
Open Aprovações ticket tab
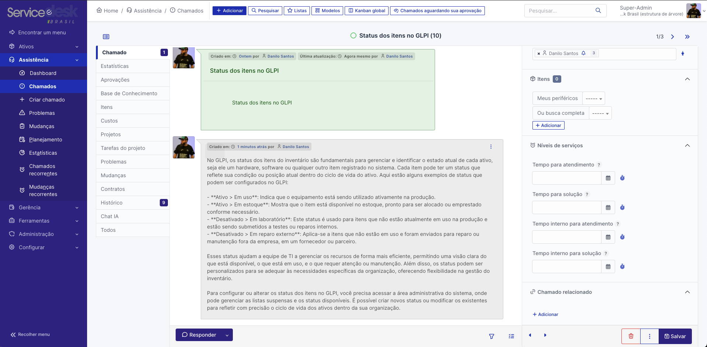pos(133,80)
